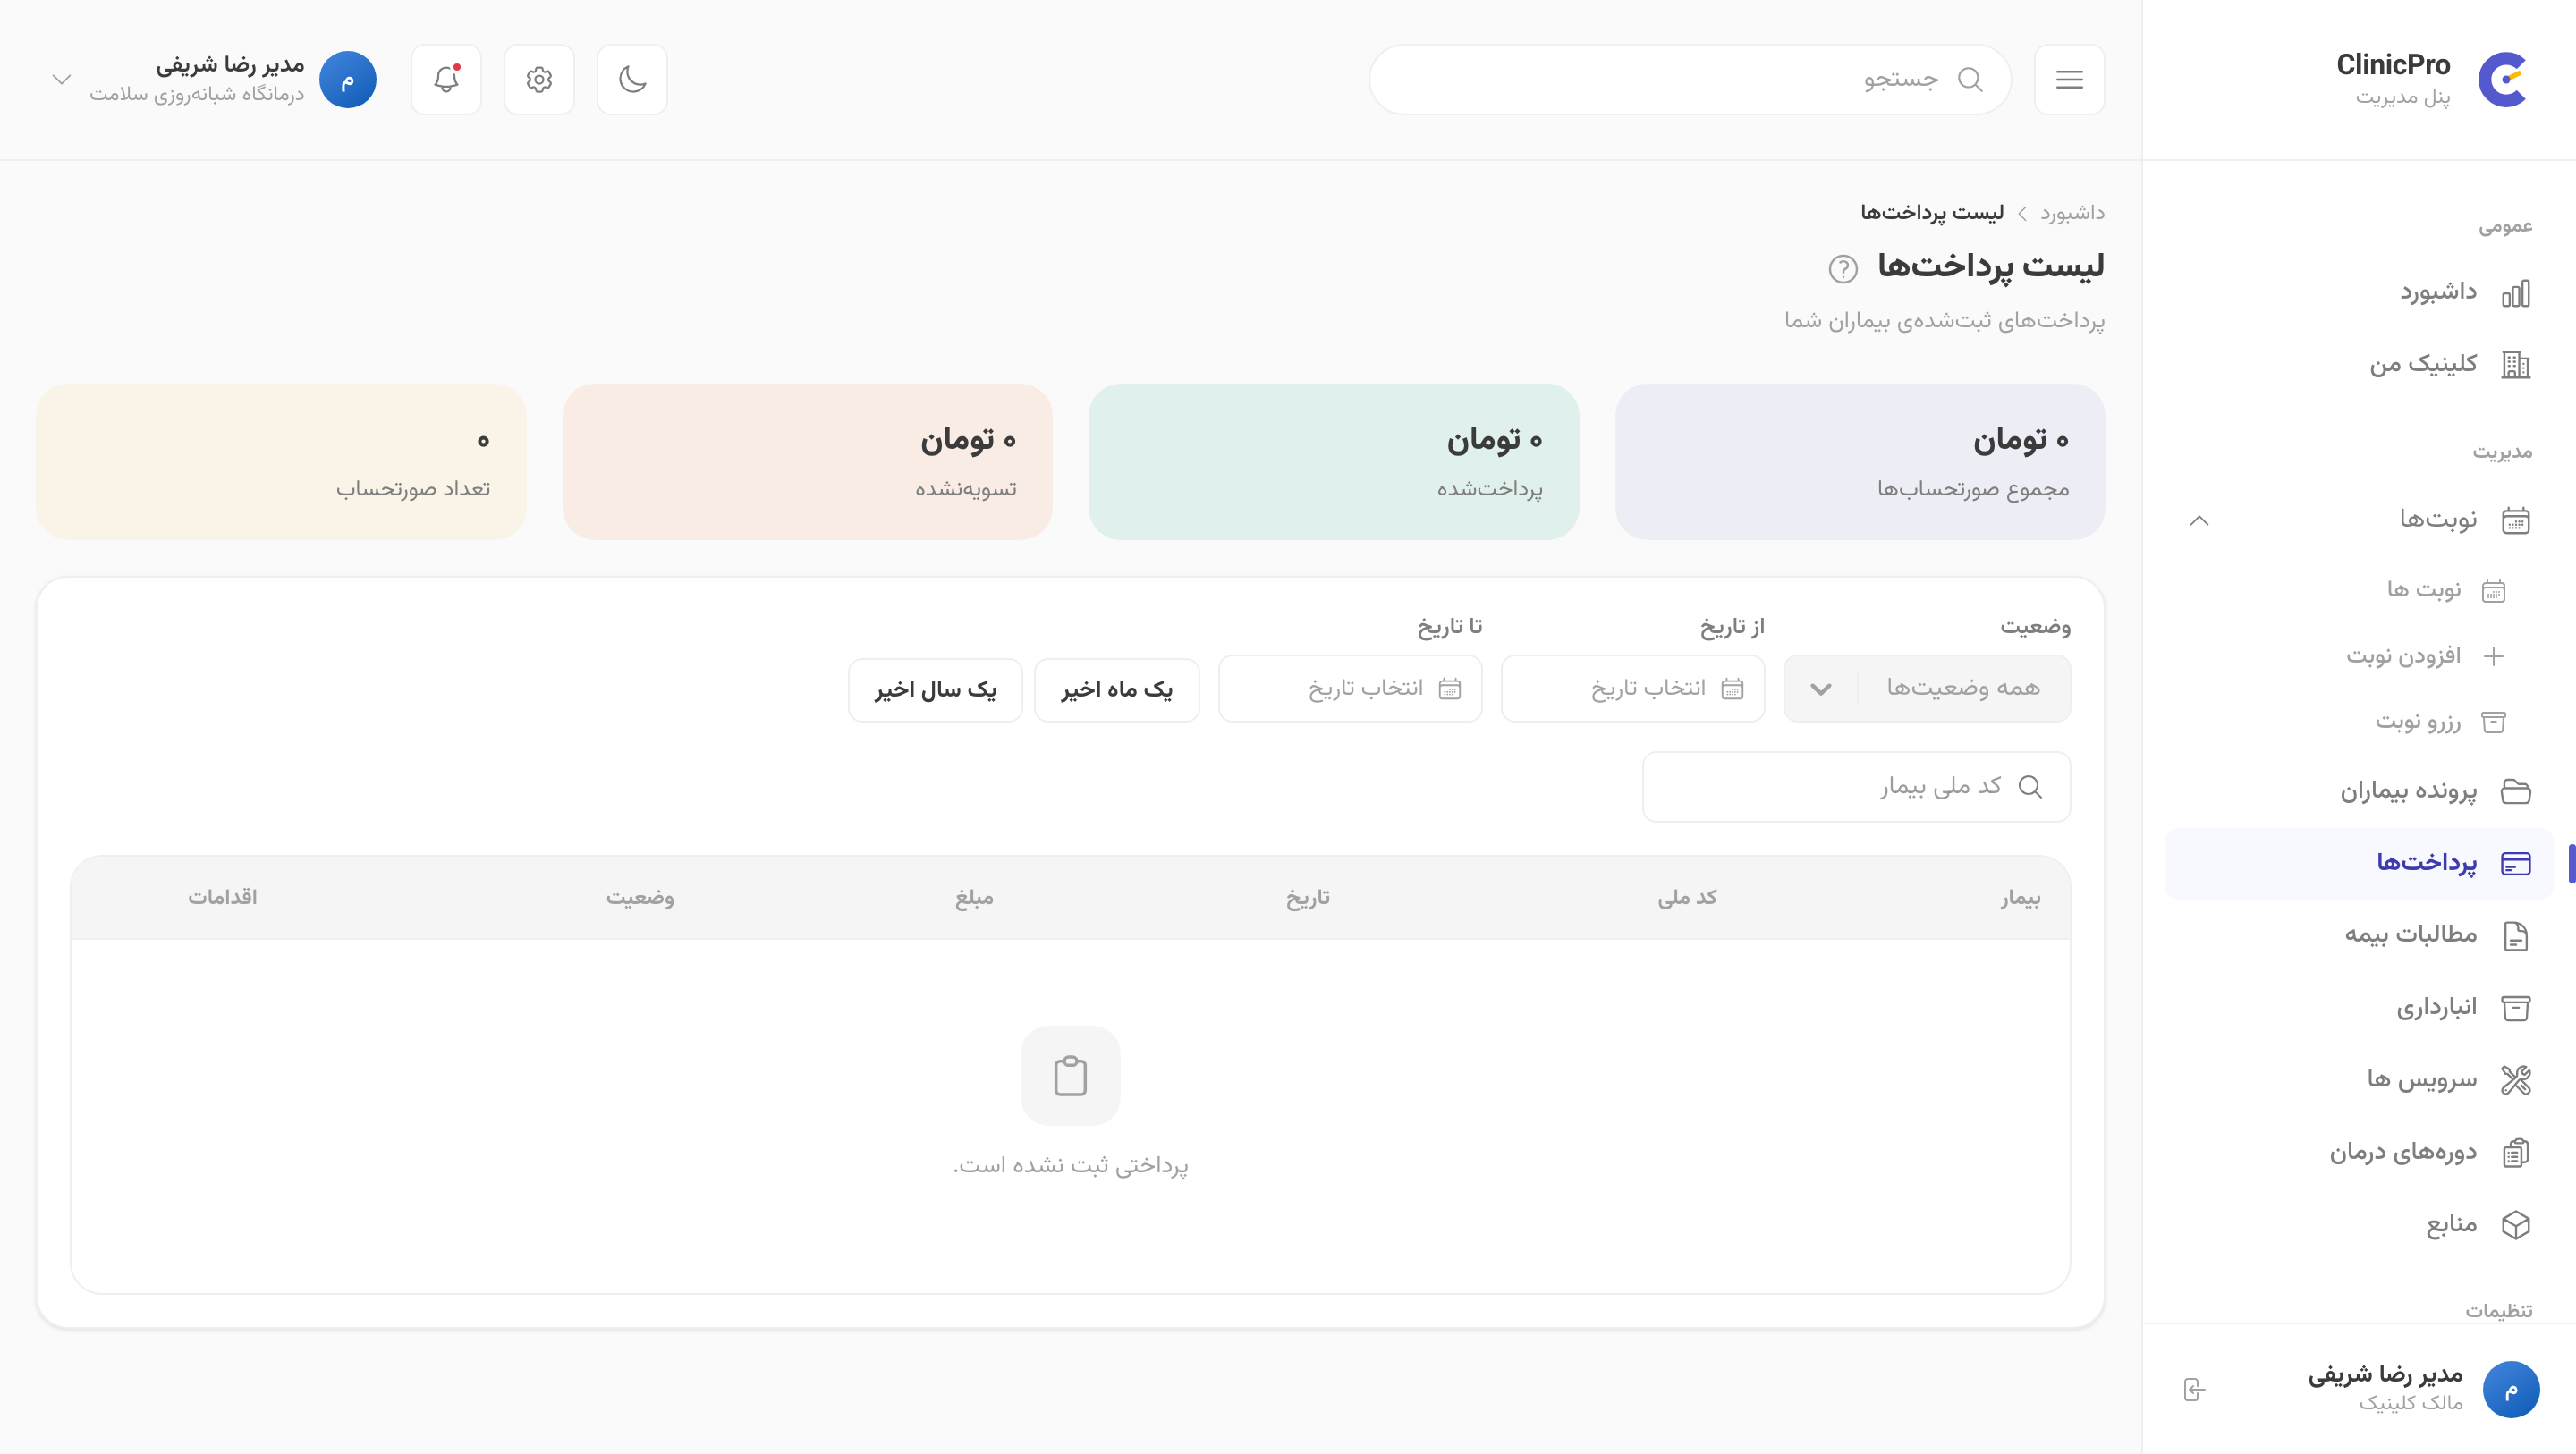The image size is (2576, 1454).
Task: Focus the از تاریخ date input
Action: tap(1632, 688)
